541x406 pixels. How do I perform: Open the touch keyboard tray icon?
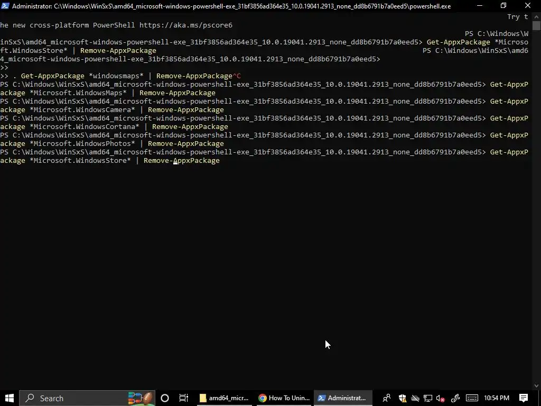point(472,398)
